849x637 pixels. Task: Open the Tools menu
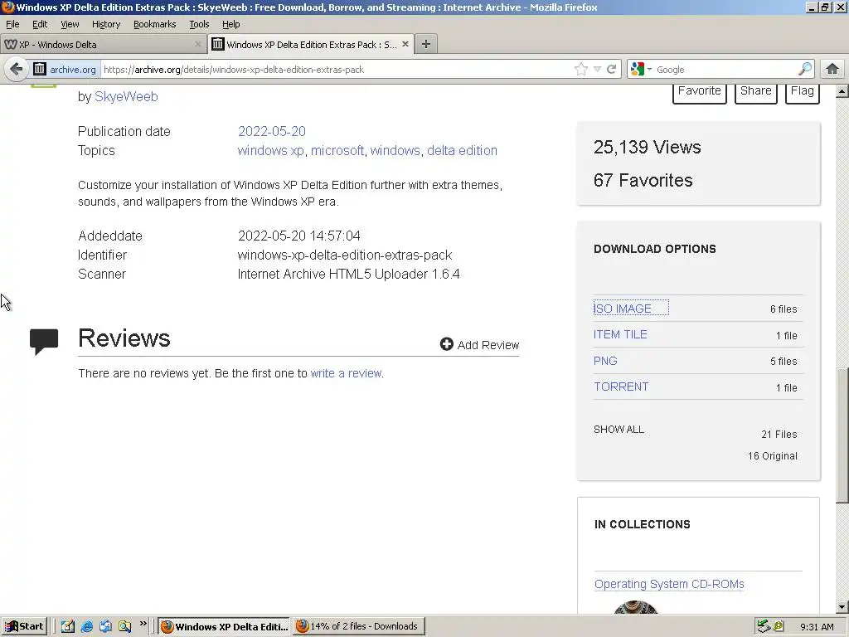coord(199,24)
